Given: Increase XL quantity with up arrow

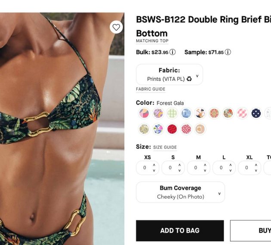Looking at the screenshot, I should pyautogui.click(x=256, y=165).
